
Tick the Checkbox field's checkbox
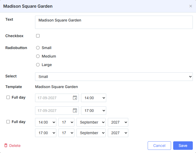tap(38, 36)
